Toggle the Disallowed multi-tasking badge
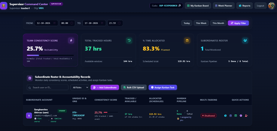This screenshot has height=131, width=277. coord(209,116)
